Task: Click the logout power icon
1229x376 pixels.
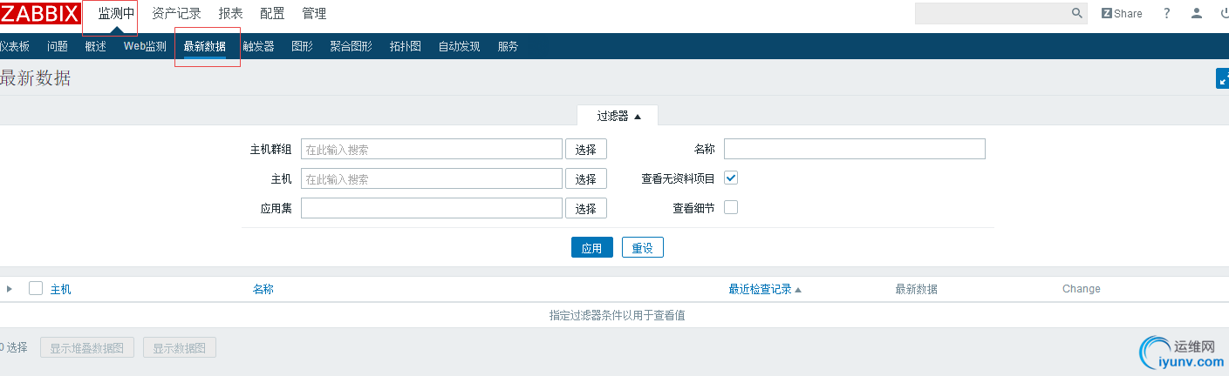Action: 1223,13
